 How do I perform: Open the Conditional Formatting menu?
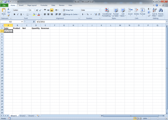(x=107, y=12)
